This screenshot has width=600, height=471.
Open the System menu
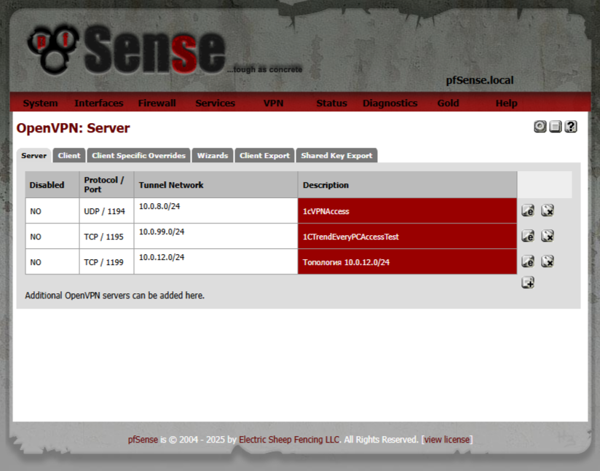pyautogui.click(x=40, y=103)
